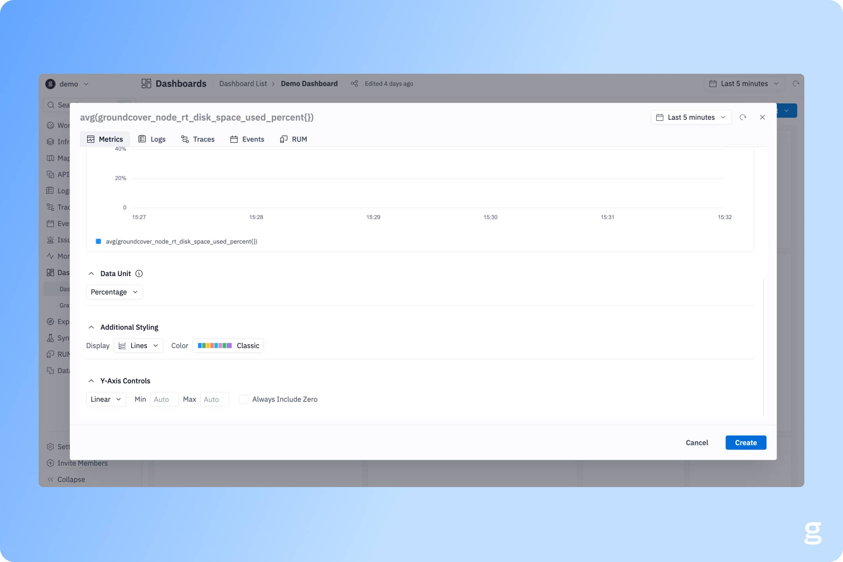843x562 pixels.
Task: Open the Lines display type dropdown
Action: pyautogui.click(x=139, y=346)
